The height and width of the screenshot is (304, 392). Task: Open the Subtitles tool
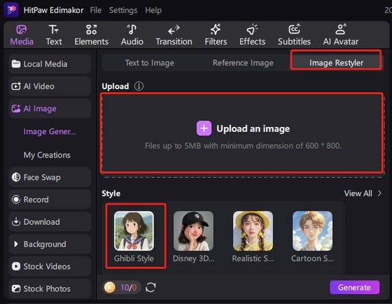coord(294,35)
